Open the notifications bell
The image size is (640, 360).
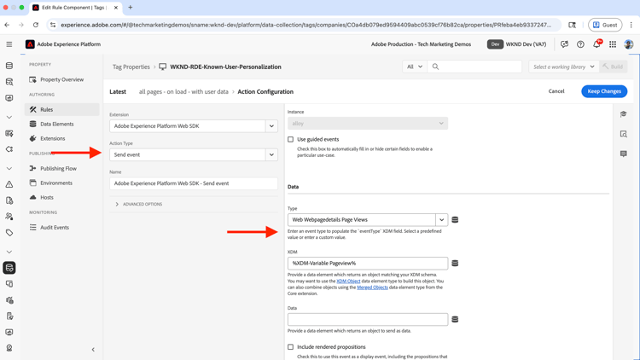pos(596,44)
